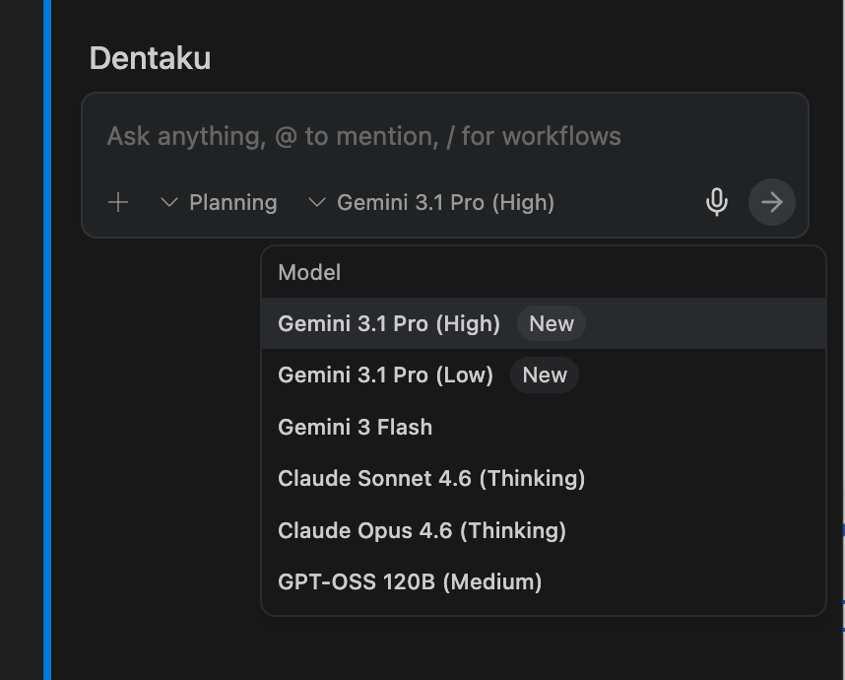The image size is (845, 680).
Task: Select Claude Sonnet 4.6 (Thinking)
Action: click(x=431, y=479)
